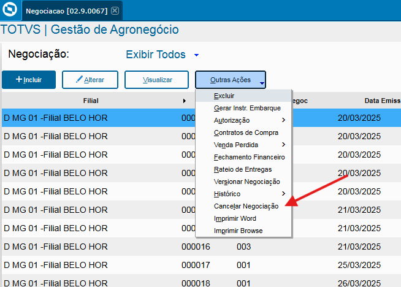Click the arrow beside the Filial header

tap(185, 101)
